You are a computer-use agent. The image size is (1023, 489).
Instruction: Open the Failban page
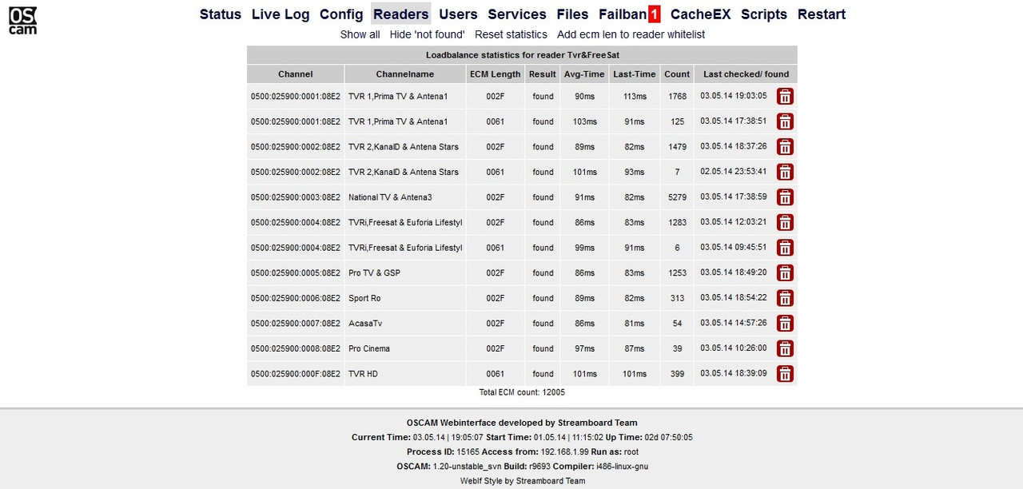pyautogui.click(x=623, y=14)
